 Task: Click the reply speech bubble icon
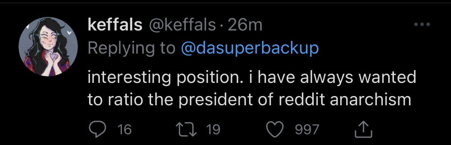coord(98,129)
